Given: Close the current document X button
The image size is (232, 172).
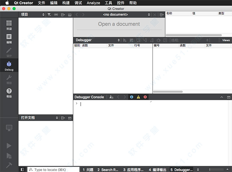Looking at the screenshot, I should pyautogui.click(x=155, y=15).
